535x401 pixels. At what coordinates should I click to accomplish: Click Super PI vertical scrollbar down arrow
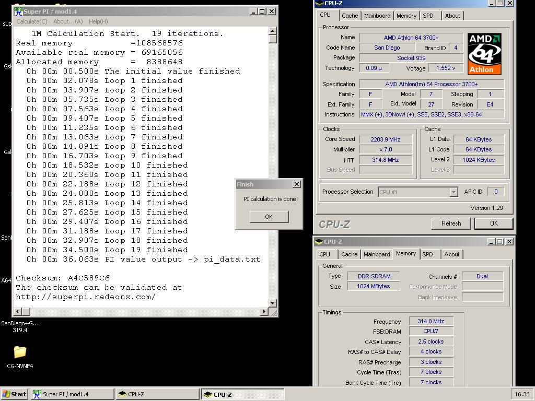tap(272, 303)
